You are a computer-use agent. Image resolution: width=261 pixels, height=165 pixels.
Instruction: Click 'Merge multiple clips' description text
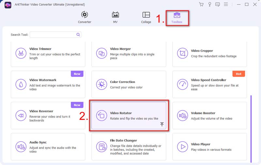pyautogui.click(x=132, y=56)
